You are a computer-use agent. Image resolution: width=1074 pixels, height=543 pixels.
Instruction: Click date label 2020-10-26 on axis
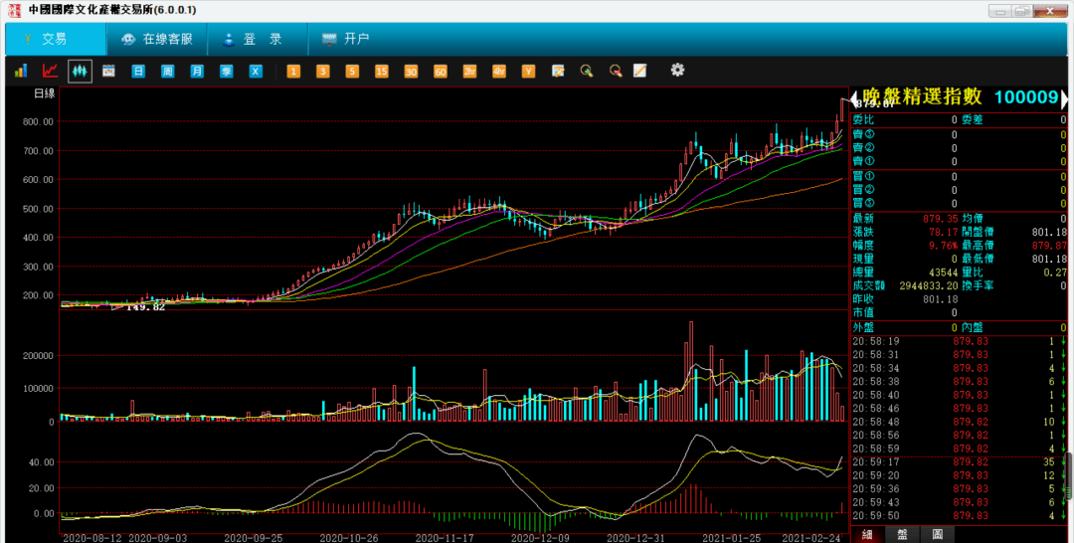click(x=347, y=537)
